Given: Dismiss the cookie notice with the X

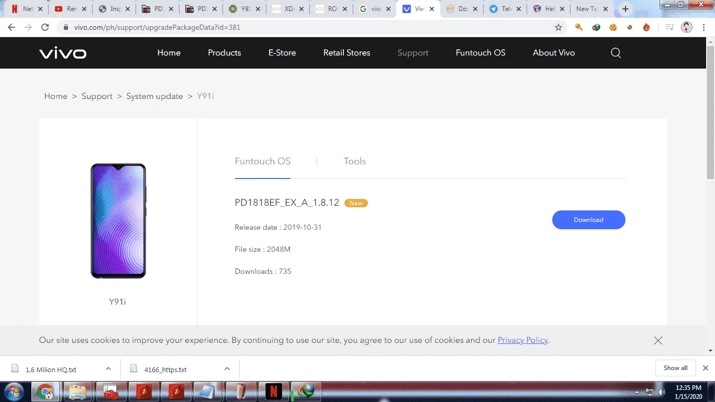Looking at the screenshot, I should [x=658, y=340].
